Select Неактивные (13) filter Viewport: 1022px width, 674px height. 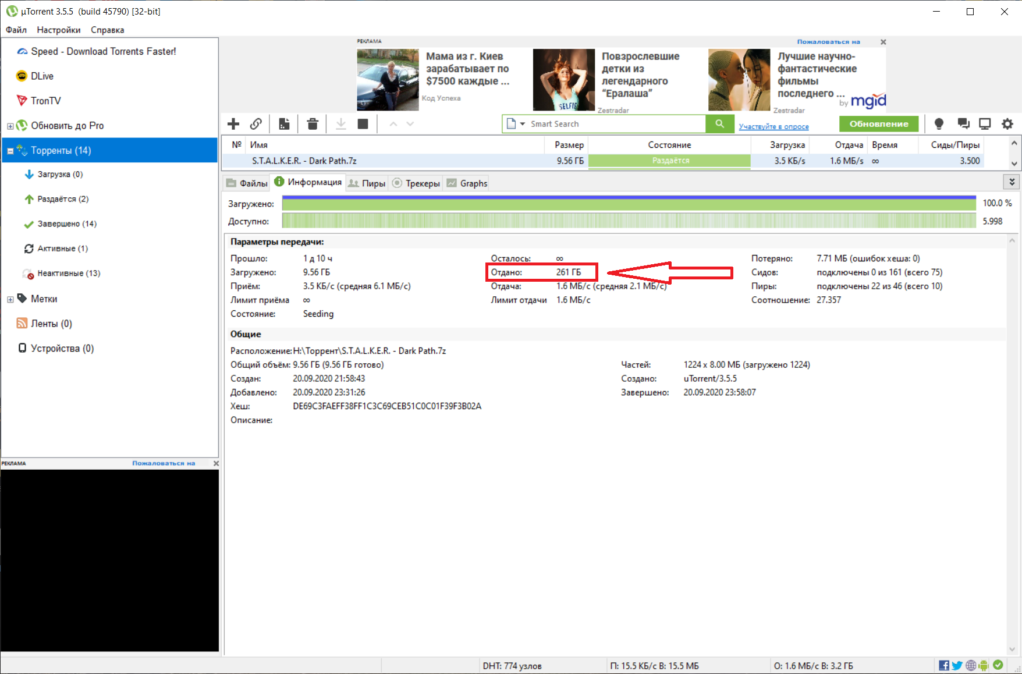69,274
